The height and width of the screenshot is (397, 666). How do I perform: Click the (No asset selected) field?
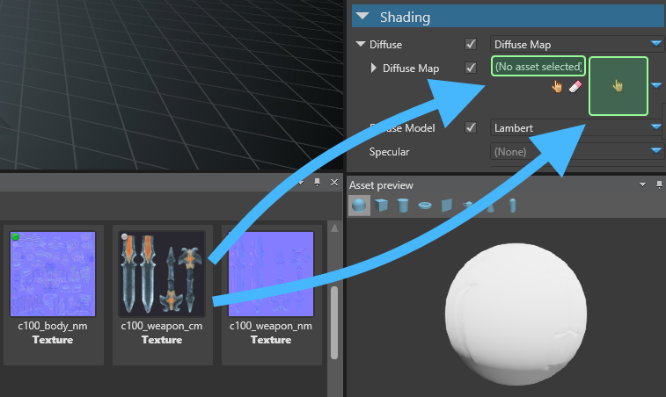point(537,67)
